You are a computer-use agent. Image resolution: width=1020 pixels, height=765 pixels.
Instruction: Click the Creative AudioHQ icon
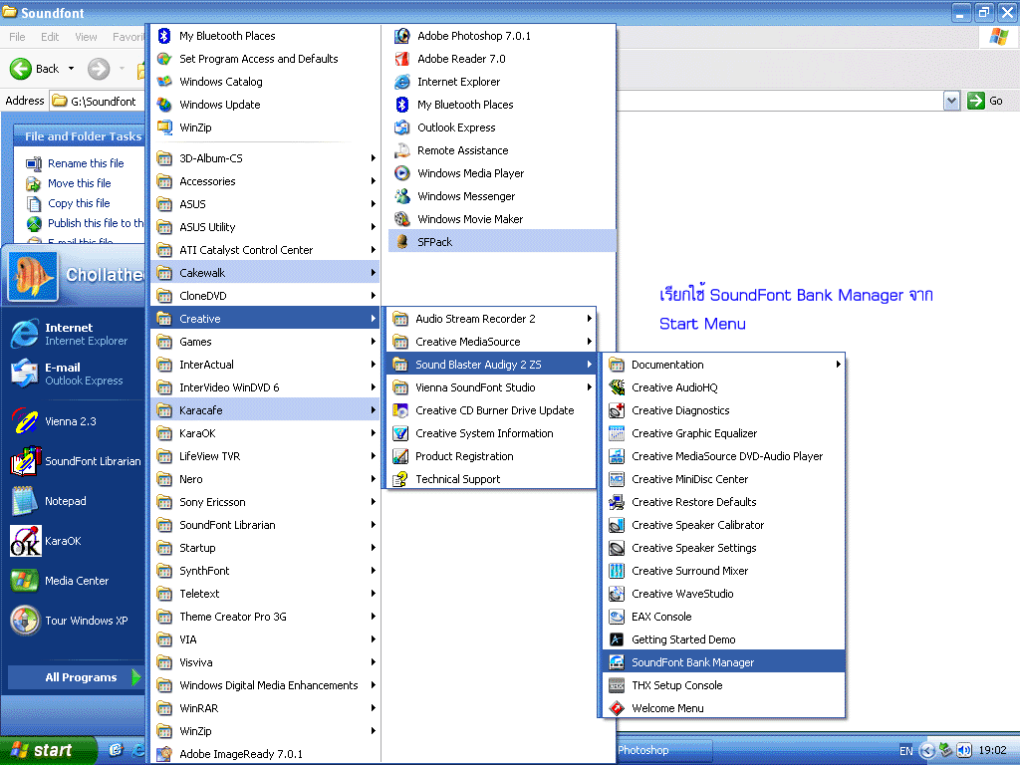616,387
